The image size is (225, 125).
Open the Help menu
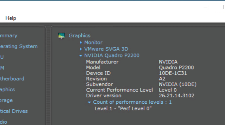(x=11, y=18)
